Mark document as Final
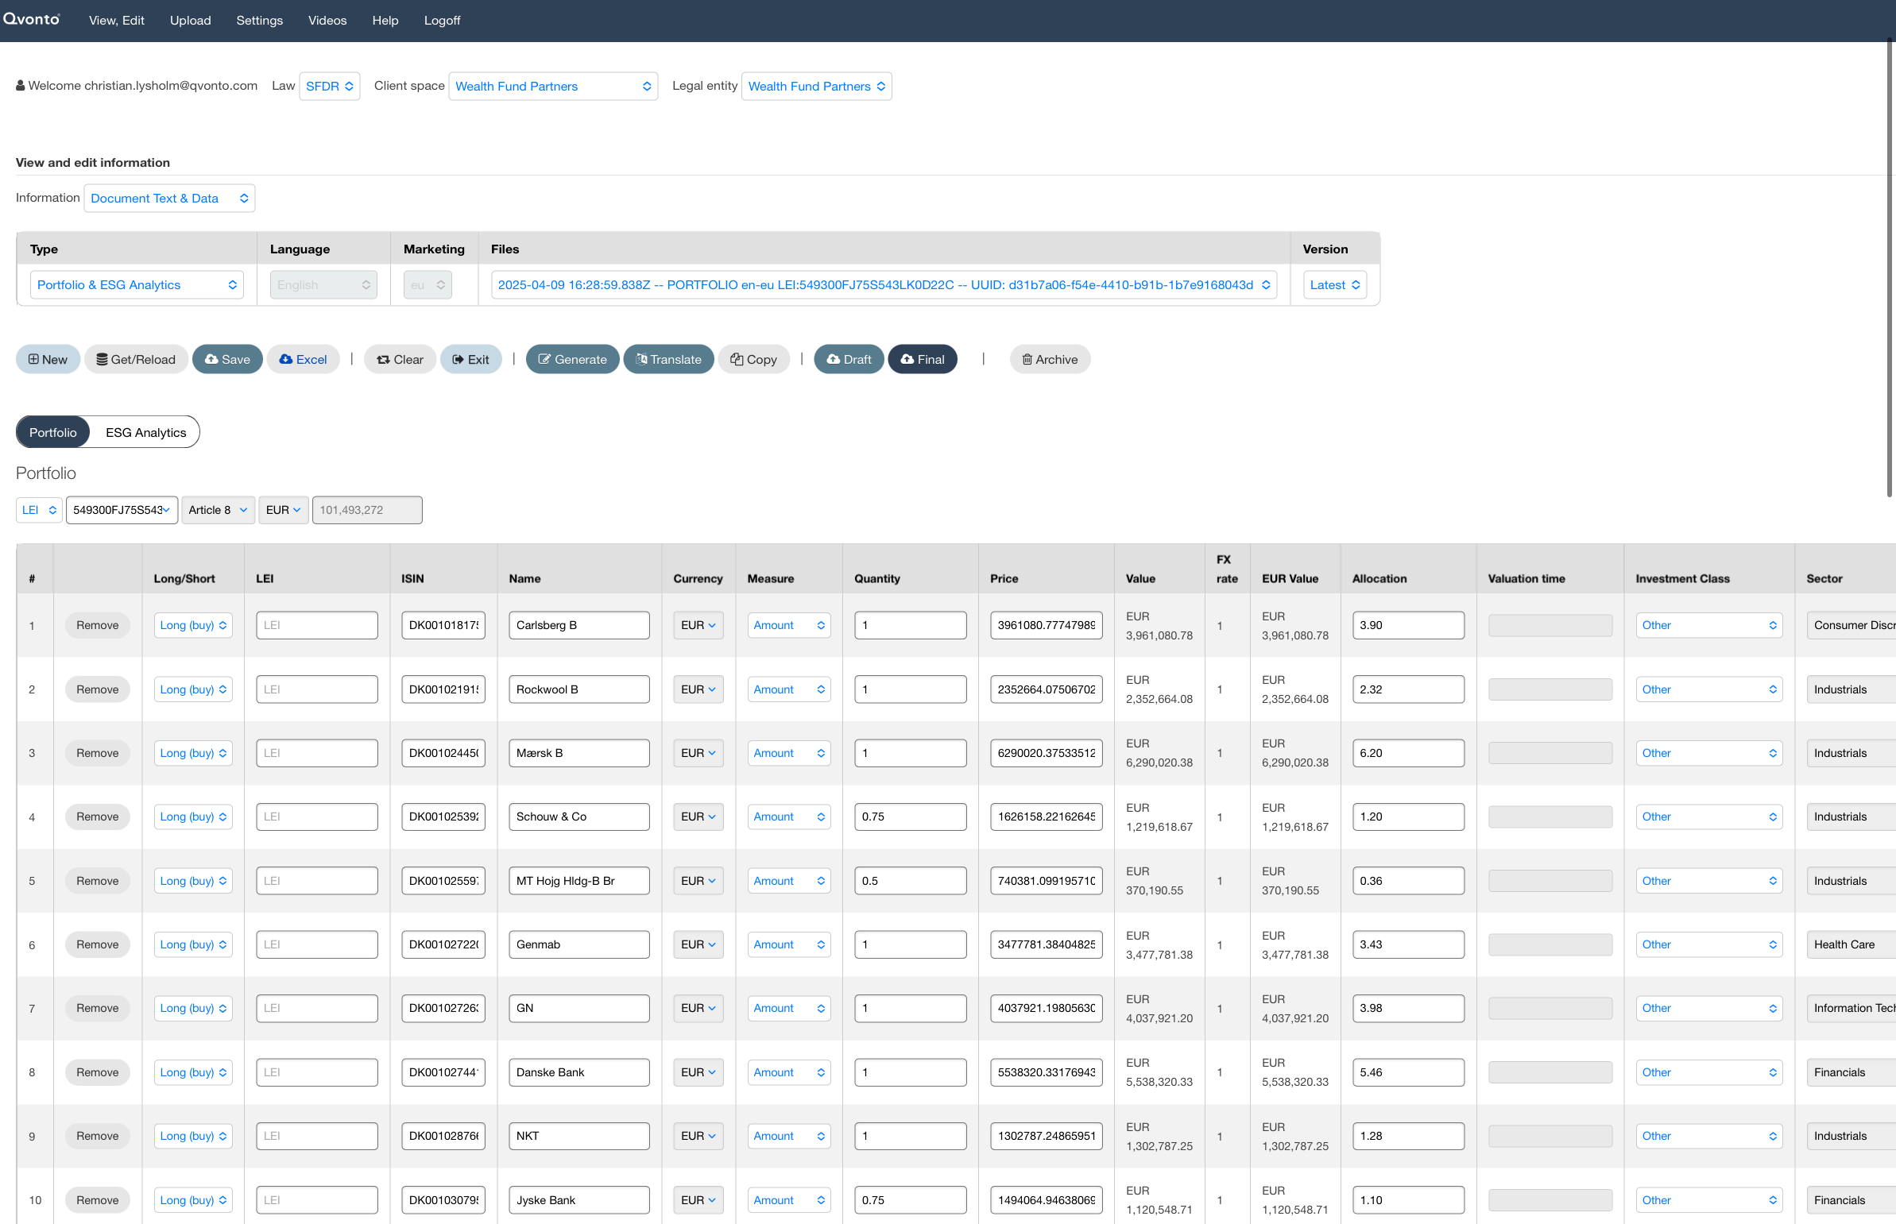Viewport: 1896px width, 1224px height. [x=922, y=359]
